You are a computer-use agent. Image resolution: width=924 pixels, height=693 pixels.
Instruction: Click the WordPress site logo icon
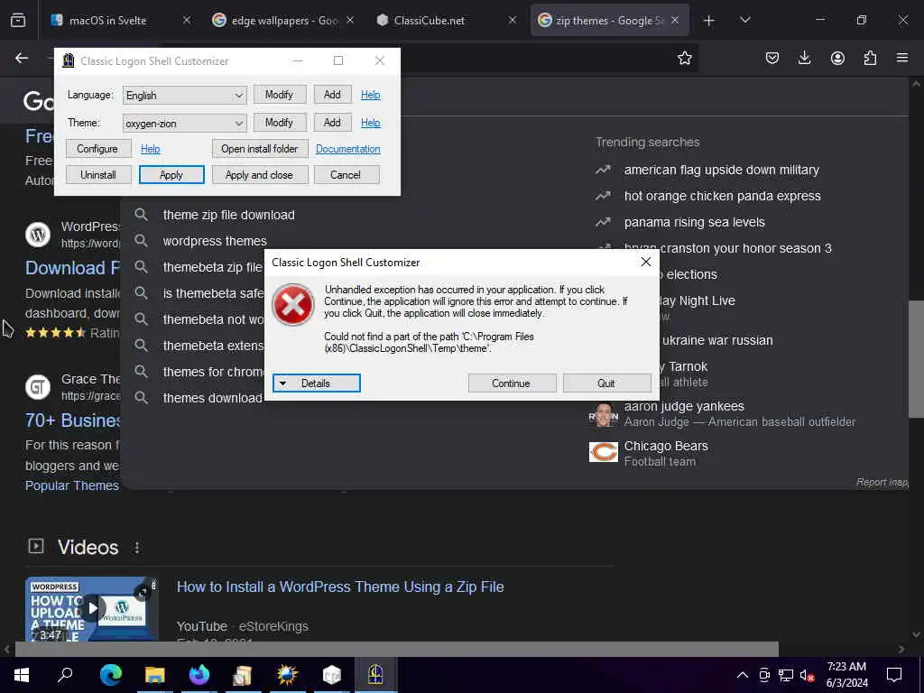tap(38, 235)
